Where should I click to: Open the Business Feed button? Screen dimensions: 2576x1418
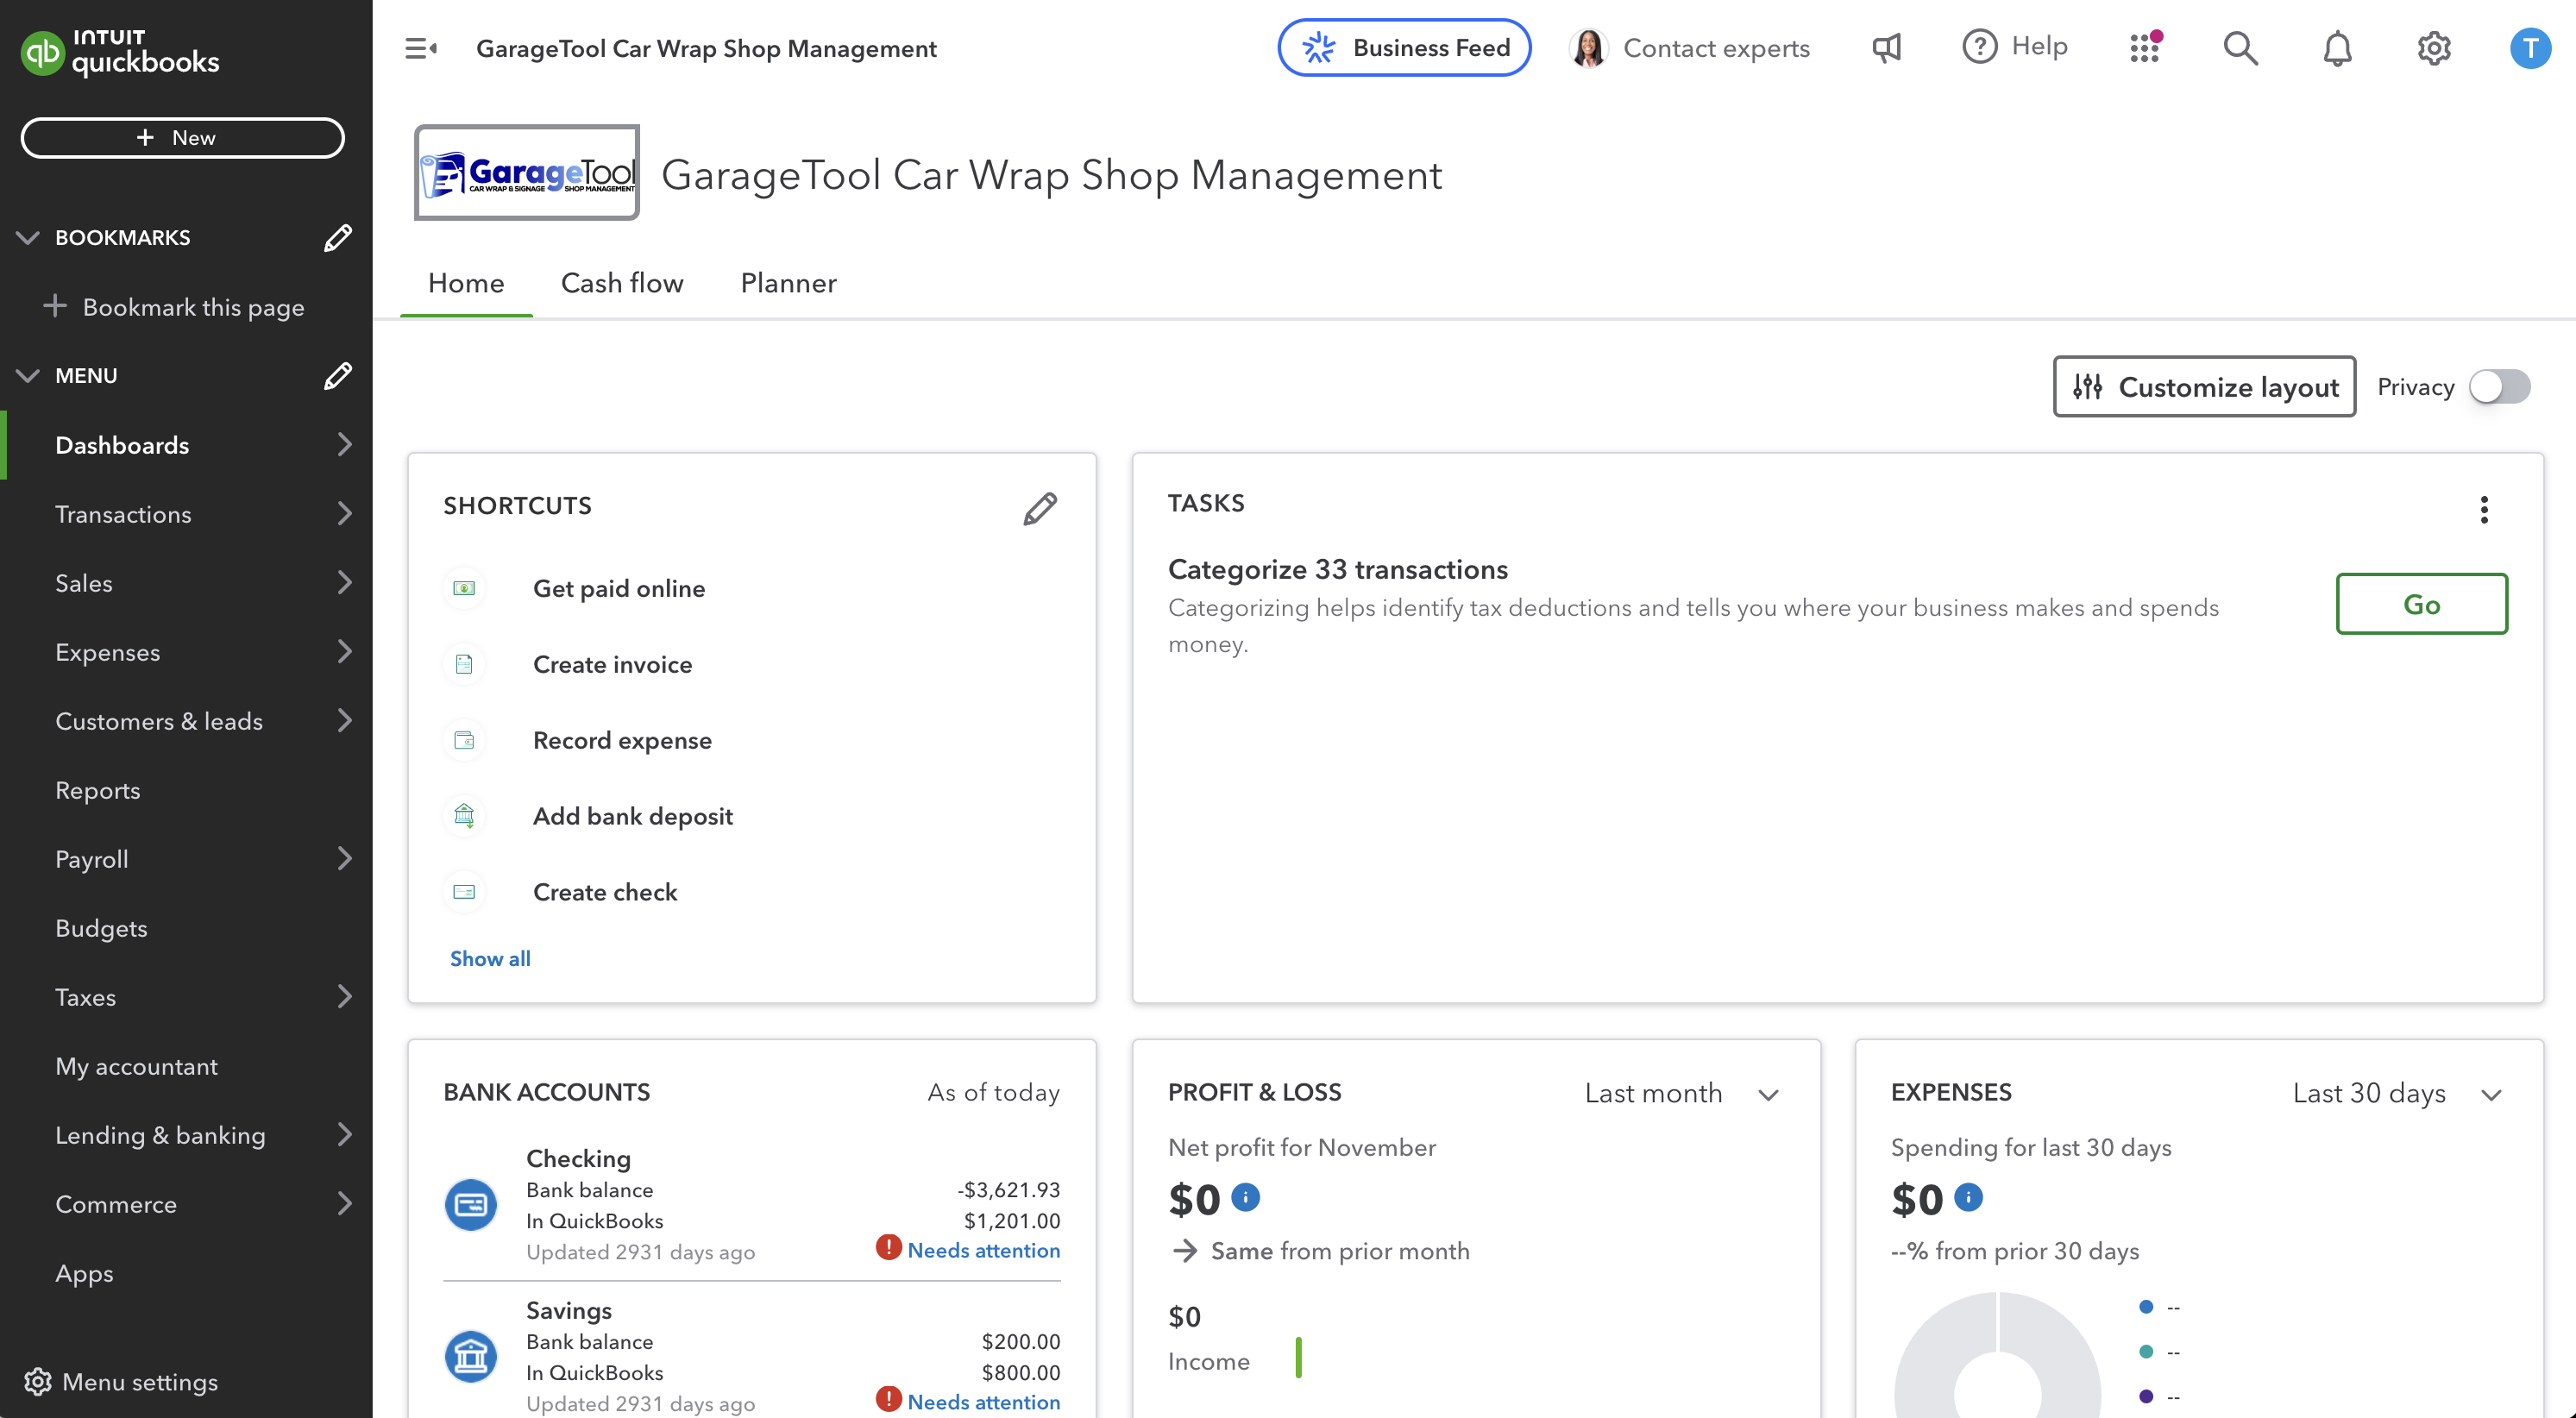click(x=1404, y=48)
